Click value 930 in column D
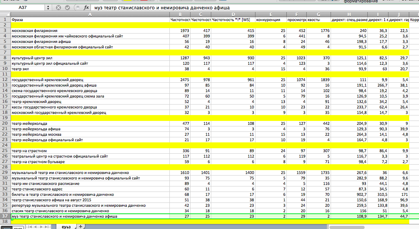 point(233,58)
